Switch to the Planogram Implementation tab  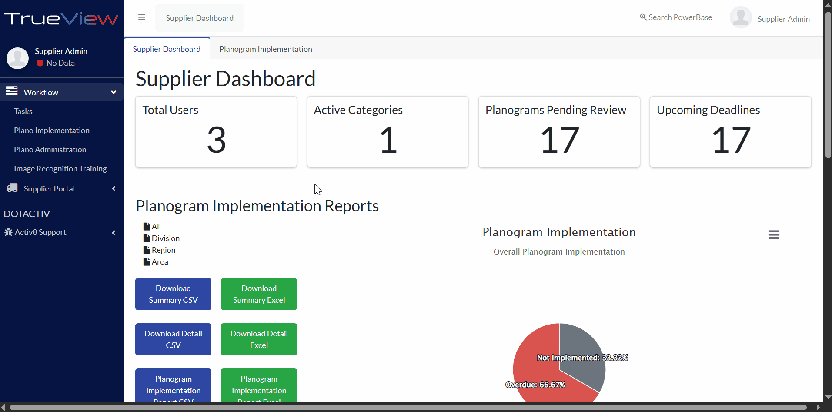265,49
